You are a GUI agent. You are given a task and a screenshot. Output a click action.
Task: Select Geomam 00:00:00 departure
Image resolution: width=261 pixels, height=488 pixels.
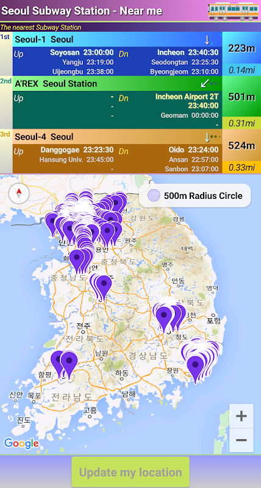(x=190, y=115)
